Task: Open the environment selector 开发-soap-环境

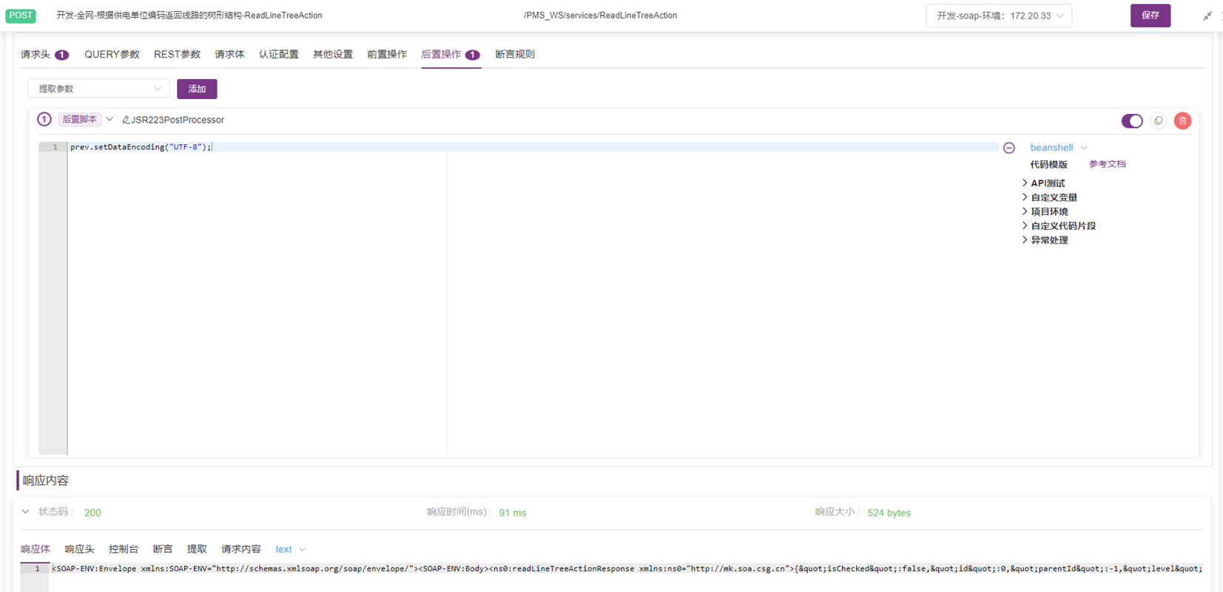Action: 999,16
